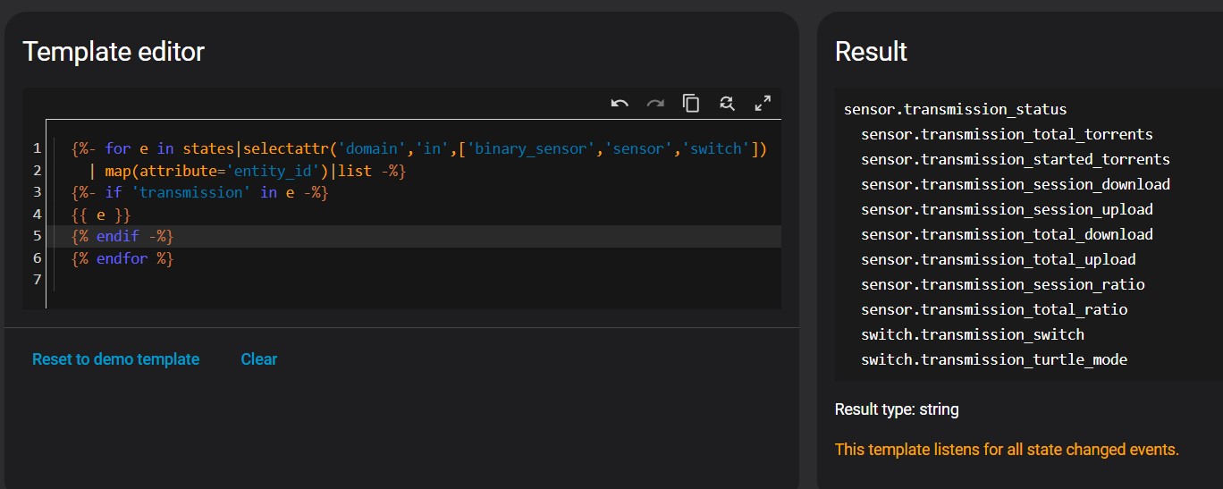Click sensor.transmission_session_ratio in the result output
Image resolution: width=1223 pixels, height=489 pixels.
1002,284
